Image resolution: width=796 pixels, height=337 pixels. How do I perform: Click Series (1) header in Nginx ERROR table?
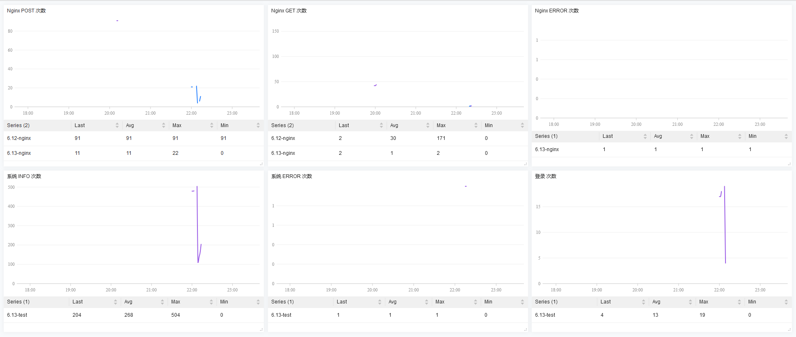546,136
